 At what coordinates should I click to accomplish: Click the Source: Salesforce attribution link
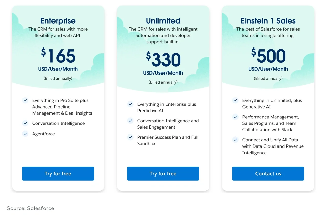30,208
